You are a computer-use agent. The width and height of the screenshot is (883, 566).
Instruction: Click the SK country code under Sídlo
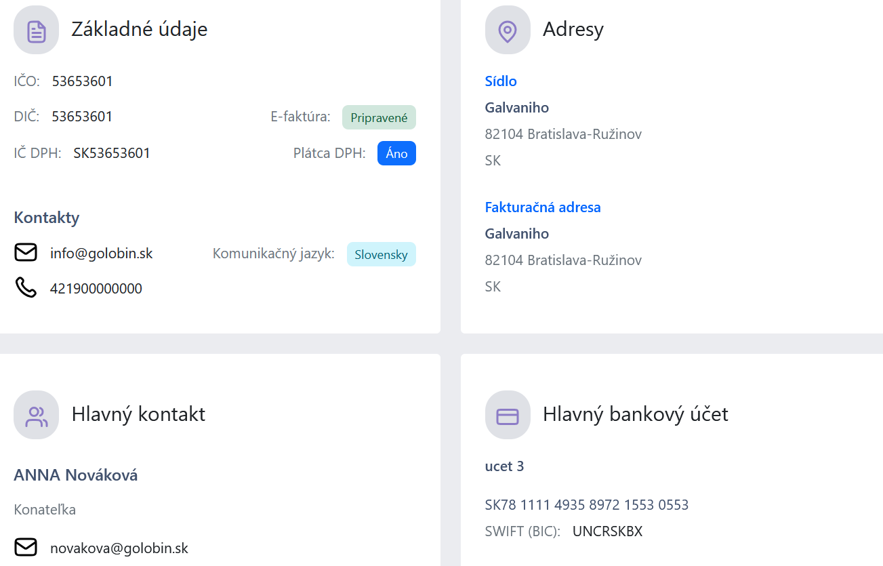click(493, 161)
